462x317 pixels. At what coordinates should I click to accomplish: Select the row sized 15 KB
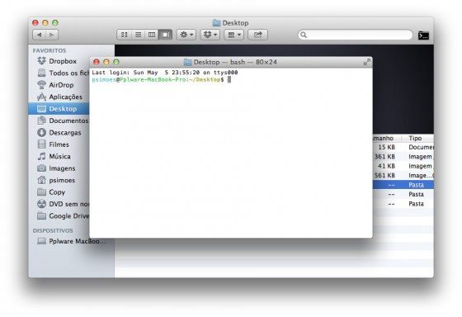403,147
